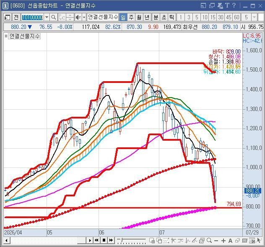Click the wave analysis tool icon
Viewport: 265px width, 247px height.
pyautogui.click(x=187, y=241)
